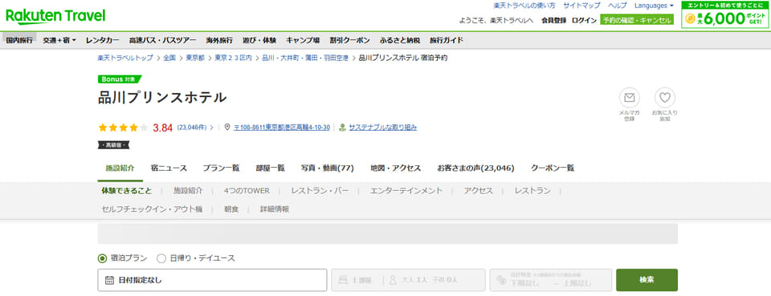Open the ログイン link
The height and width of the screenshot is (296, 771).
[584, 20]
